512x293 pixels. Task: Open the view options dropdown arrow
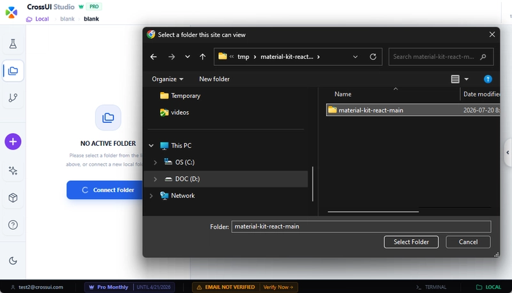coord(467,79)
